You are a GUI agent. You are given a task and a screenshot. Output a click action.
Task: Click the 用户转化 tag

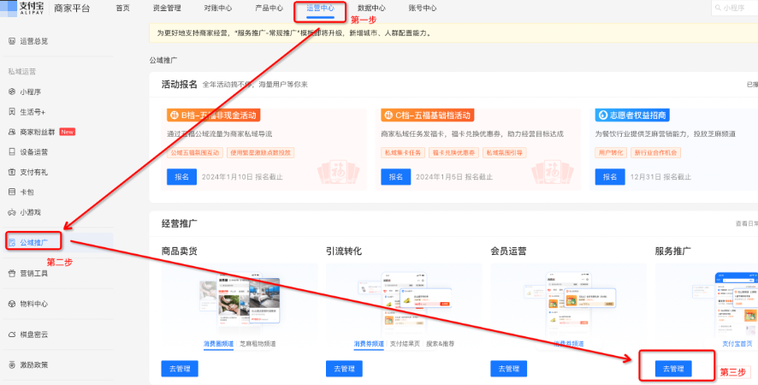point(611,153)
